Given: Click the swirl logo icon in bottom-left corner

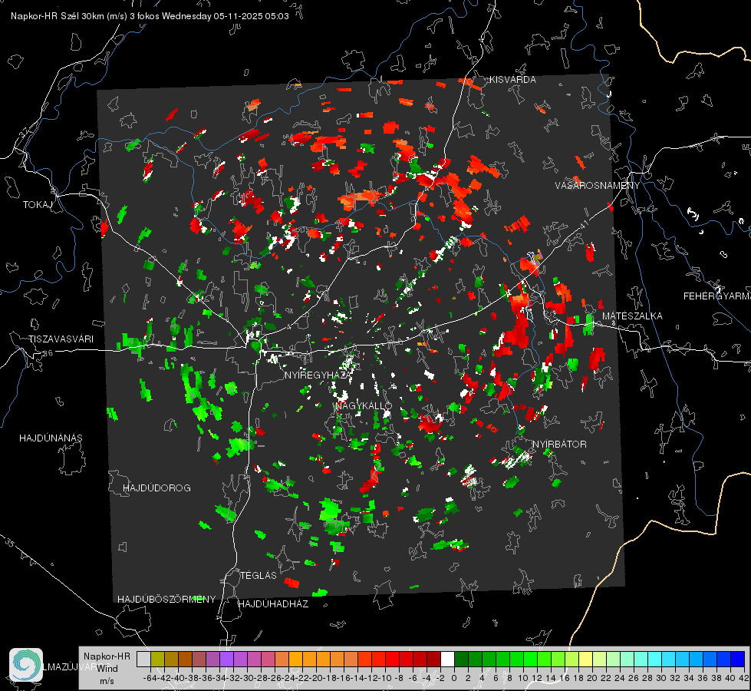Looking at the screenshot, I should 26,665.
